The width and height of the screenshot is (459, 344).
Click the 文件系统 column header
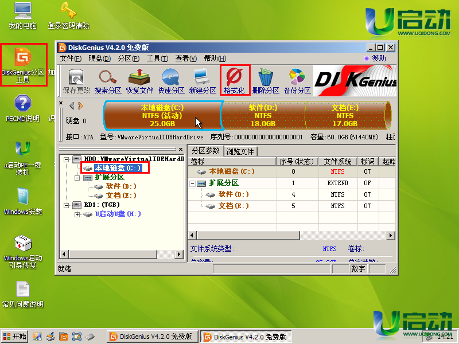coord(338,162)
